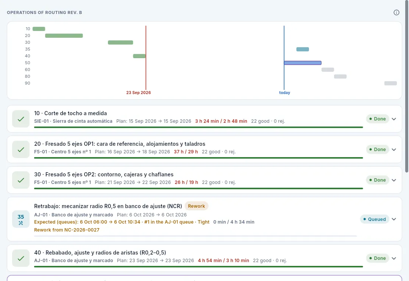The height and width of the screenshot is (281, 409).
Task: Click the 23 Sep 2026 deadline marker label
Action: click(139, 93)
